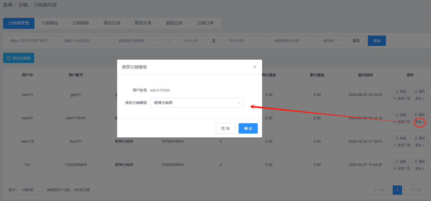Click the 确定 button in dialog

248,128
